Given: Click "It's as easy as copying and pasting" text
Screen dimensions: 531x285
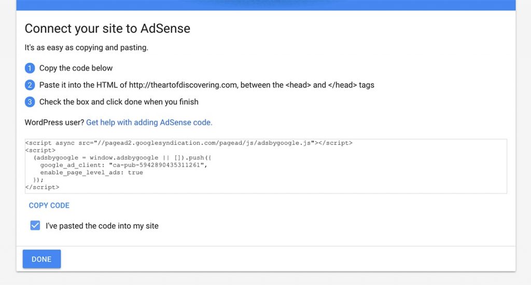Looking at the screenshot, I should (x=87, y=48).
